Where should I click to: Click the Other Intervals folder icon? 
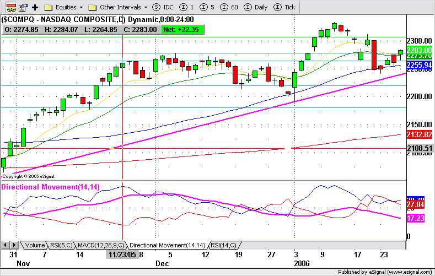pyautogui.click(x=92, y=8)
